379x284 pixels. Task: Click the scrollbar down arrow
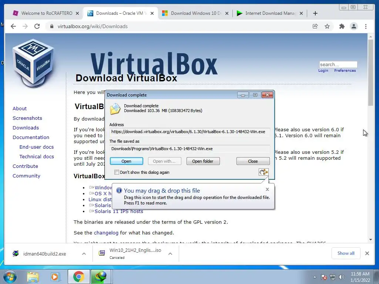point(370,240)
